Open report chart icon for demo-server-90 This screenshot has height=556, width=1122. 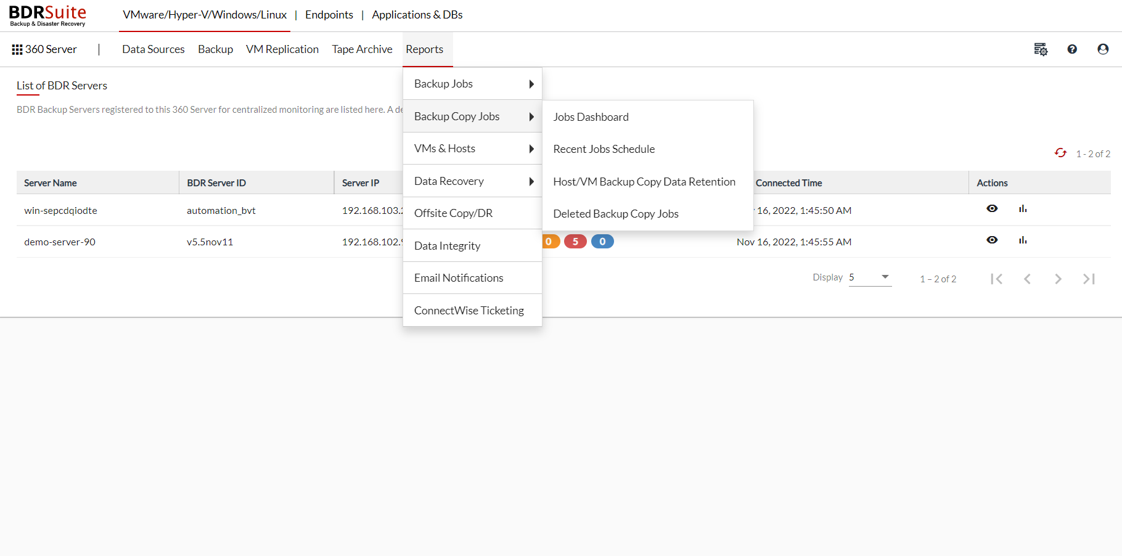[1023, 240]
